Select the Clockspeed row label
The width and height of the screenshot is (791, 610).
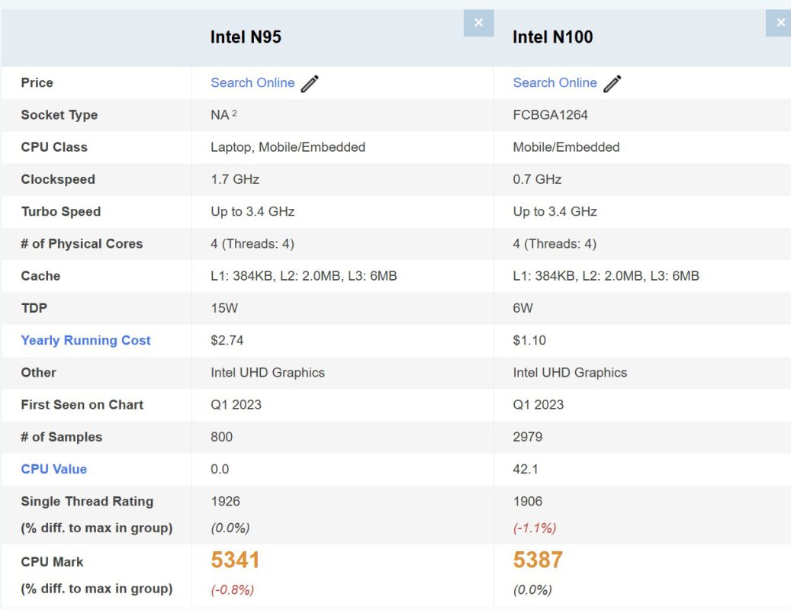pos(57,179)
